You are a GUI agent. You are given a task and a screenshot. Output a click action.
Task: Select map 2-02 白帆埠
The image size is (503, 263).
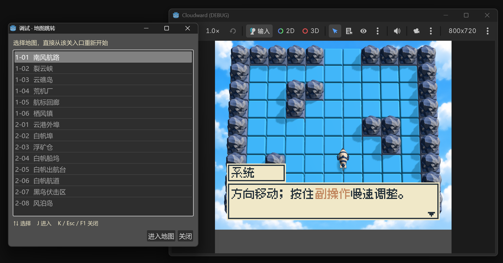pyautogui.click(x=103, y=136)
